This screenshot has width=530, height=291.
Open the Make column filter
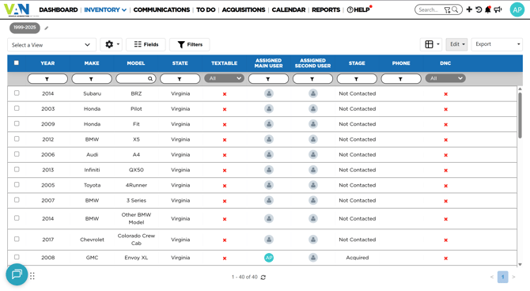tap(92, 79)
